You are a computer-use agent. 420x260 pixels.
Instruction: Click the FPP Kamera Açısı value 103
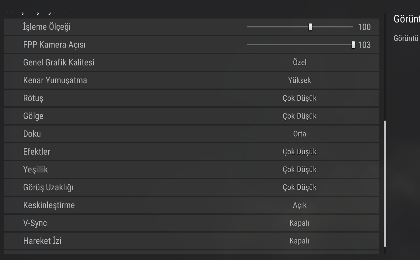364,45
